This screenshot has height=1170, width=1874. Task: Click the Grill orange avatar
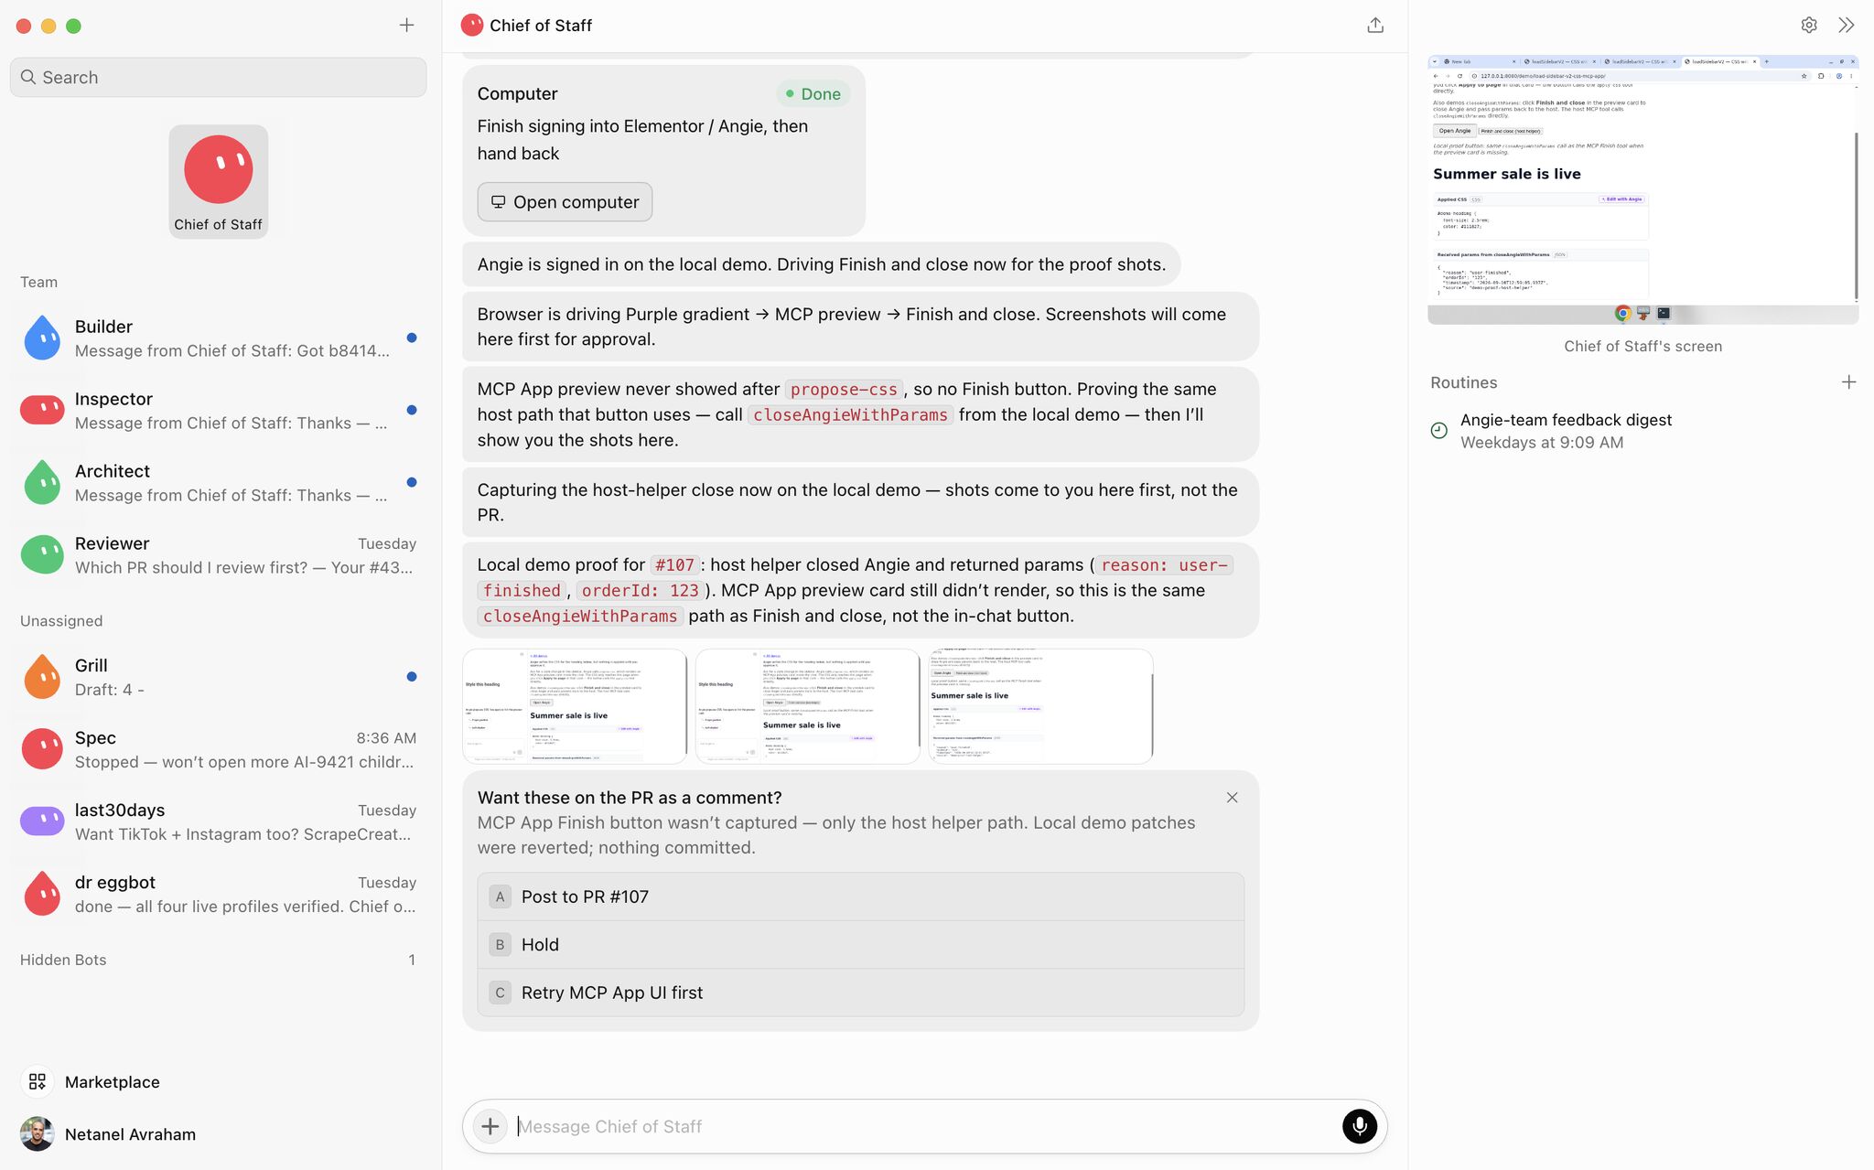(x=42, y=677)
